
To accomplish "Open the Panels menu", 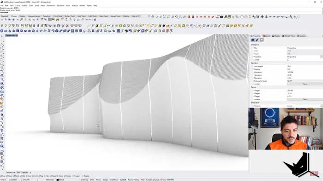I will tap(89, 6).
